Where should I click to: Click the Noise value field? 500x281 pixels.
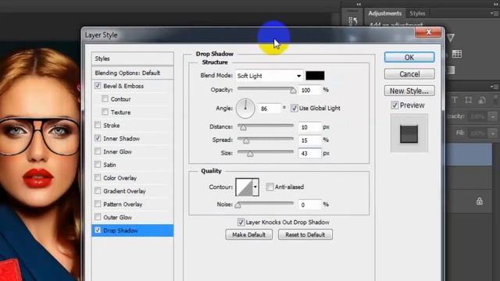click(x=309, y=205)
